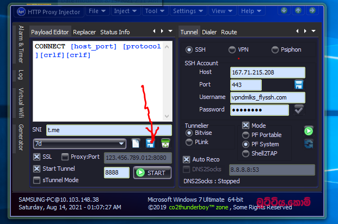Open the Virtual Wifi side tab
Screen dimensions: 338x224
tap(21, 103)
